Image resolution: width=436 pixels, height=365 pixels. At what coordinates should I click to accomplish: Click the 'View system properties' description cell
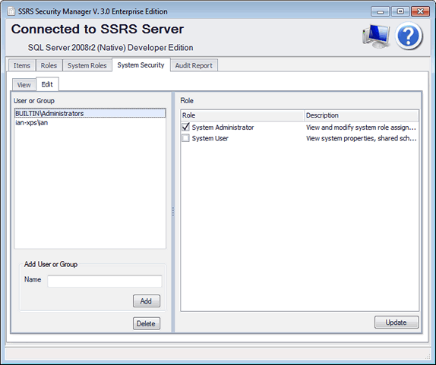pos(362,138)
